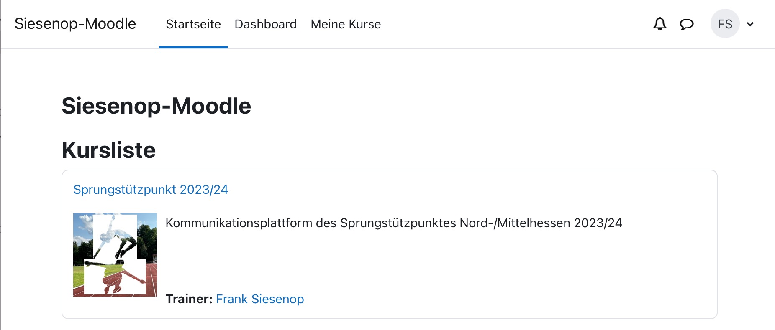This screenshot has width=775, height=330.
Task: Open the Sprungstützpunkt 2023/24 course link
Action: 151,190
